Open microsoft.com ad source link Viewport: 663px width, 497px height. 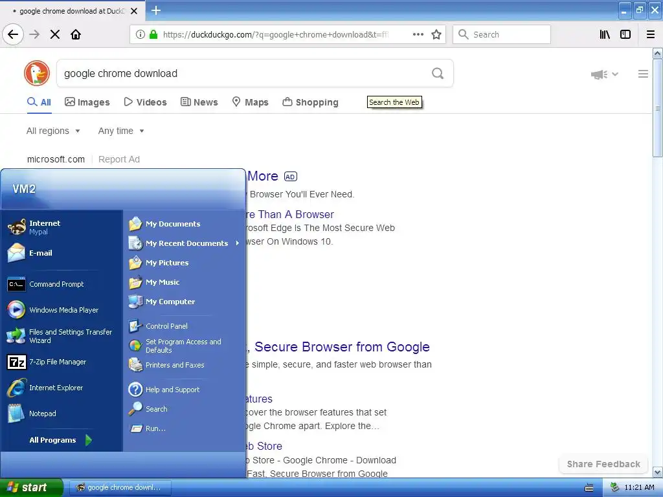(x=56, y=159)
